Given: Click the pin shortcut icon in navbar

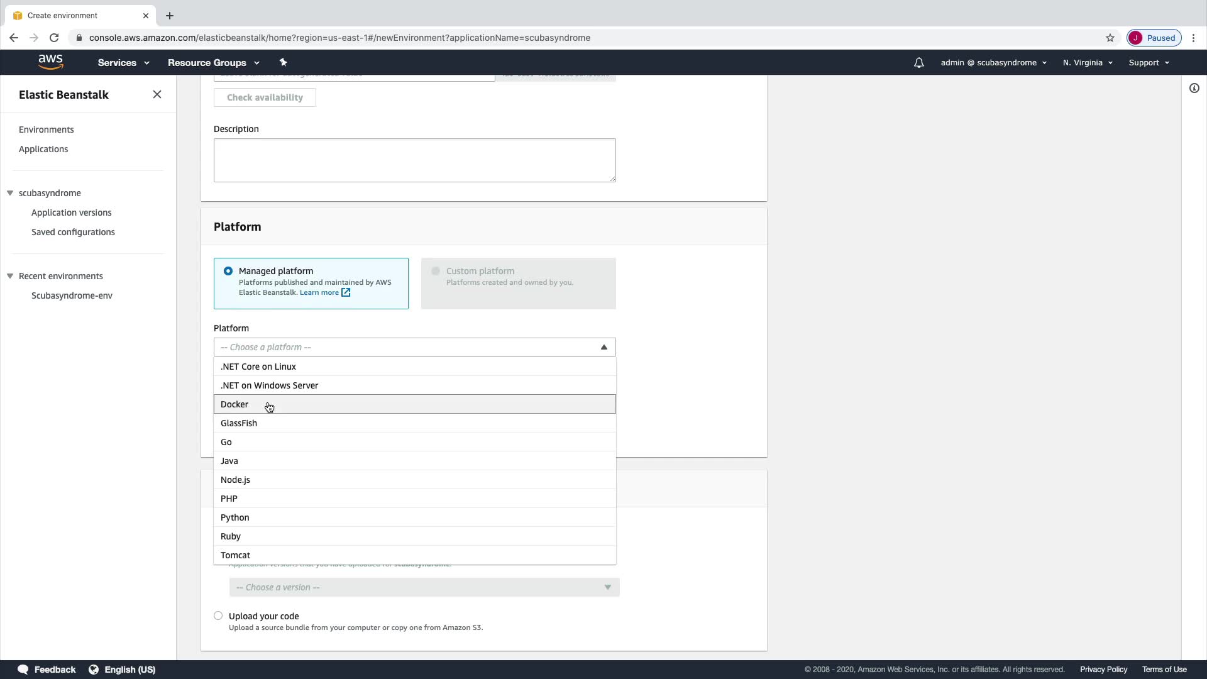Looking at the screenshot, I should click(x=283, y=62).
